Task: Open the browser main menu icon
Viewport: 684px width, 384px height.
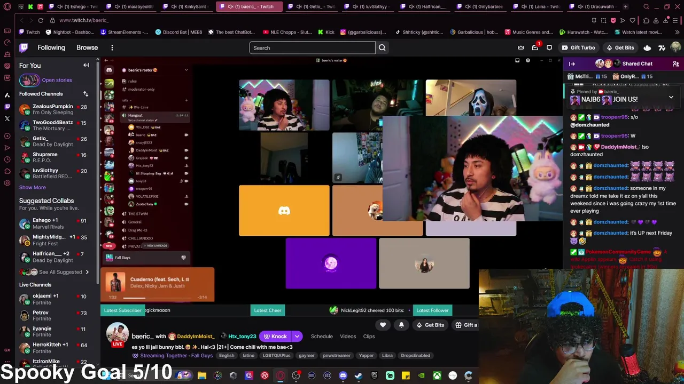Action: [x=677, y=20]
